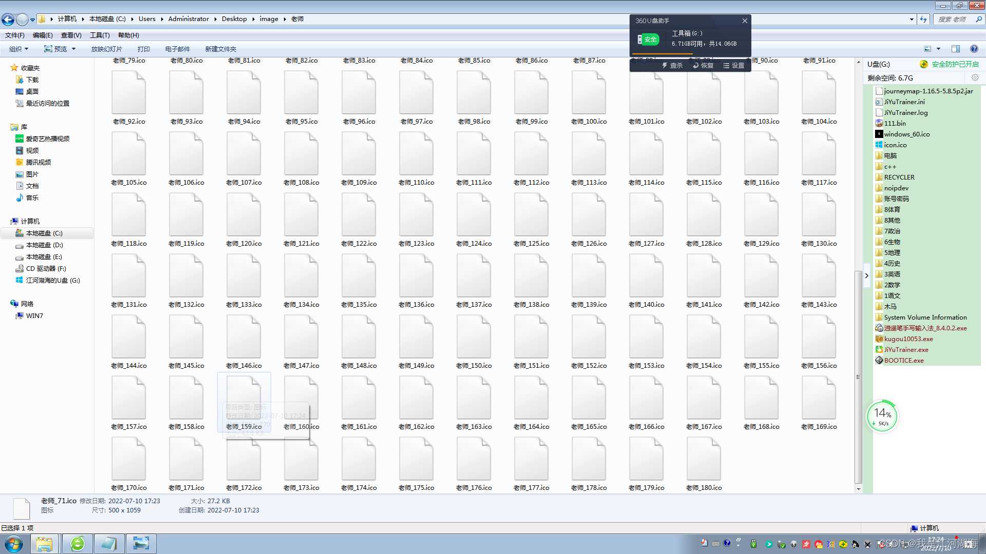Select the 老师_180.ico file icon

(704, 459)
